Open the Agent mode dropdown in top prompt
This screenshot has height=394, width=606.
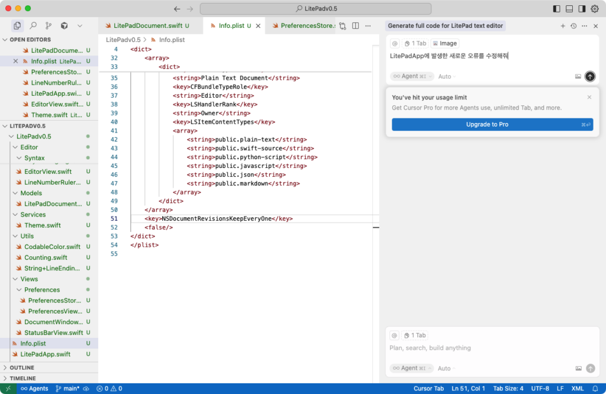point(412,76)
